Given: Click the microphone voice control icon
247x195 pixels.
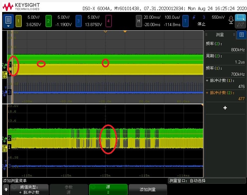Looking at the screenshot, I should [x=231, y=20].
